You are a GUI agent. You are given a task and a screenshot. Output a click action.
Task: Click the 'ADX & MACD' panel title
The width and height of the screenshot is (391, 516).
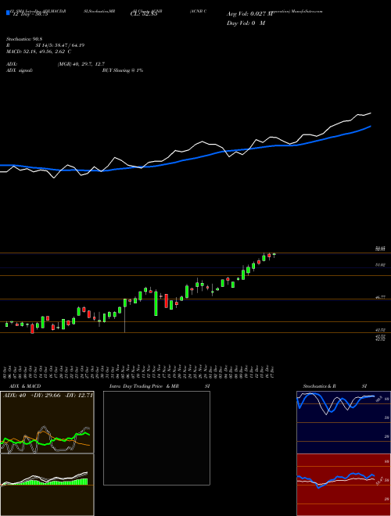(x=25, y=386)
